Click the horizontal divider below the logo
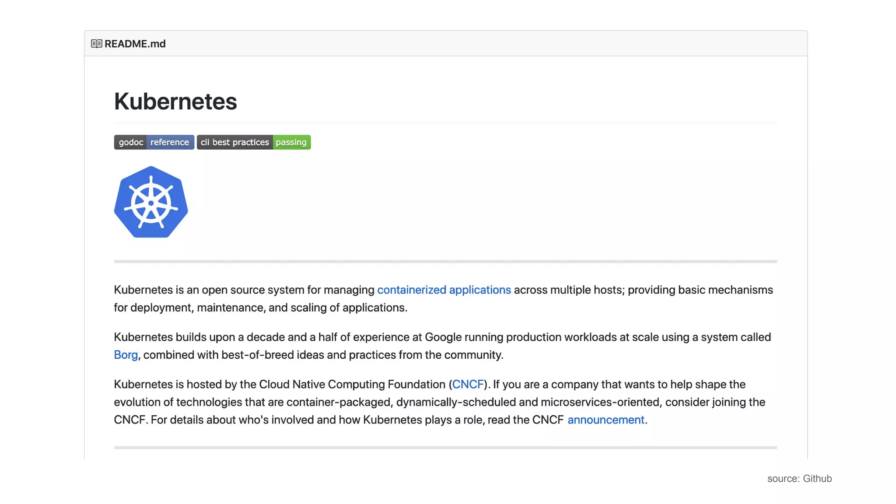The image size is (896, 504). [x=445, y=262]
